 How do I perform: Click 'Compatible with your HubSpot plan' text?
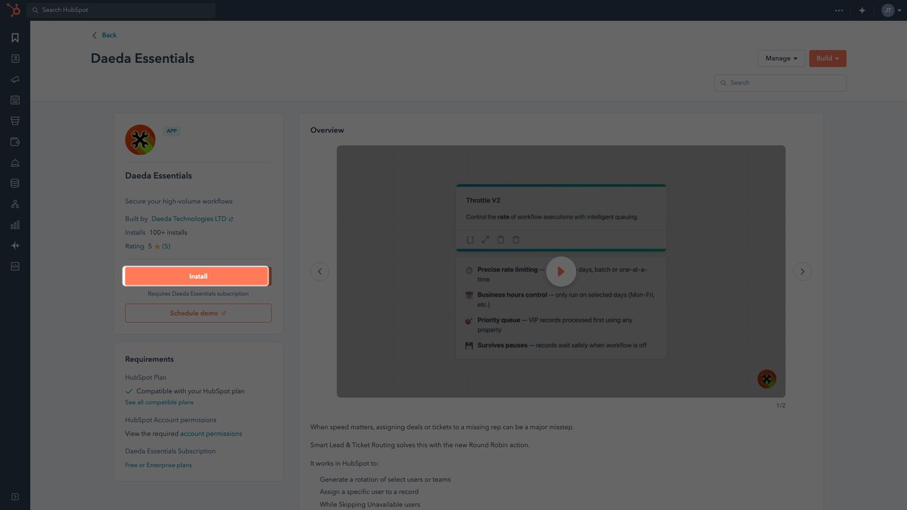[x=191, y=391]
